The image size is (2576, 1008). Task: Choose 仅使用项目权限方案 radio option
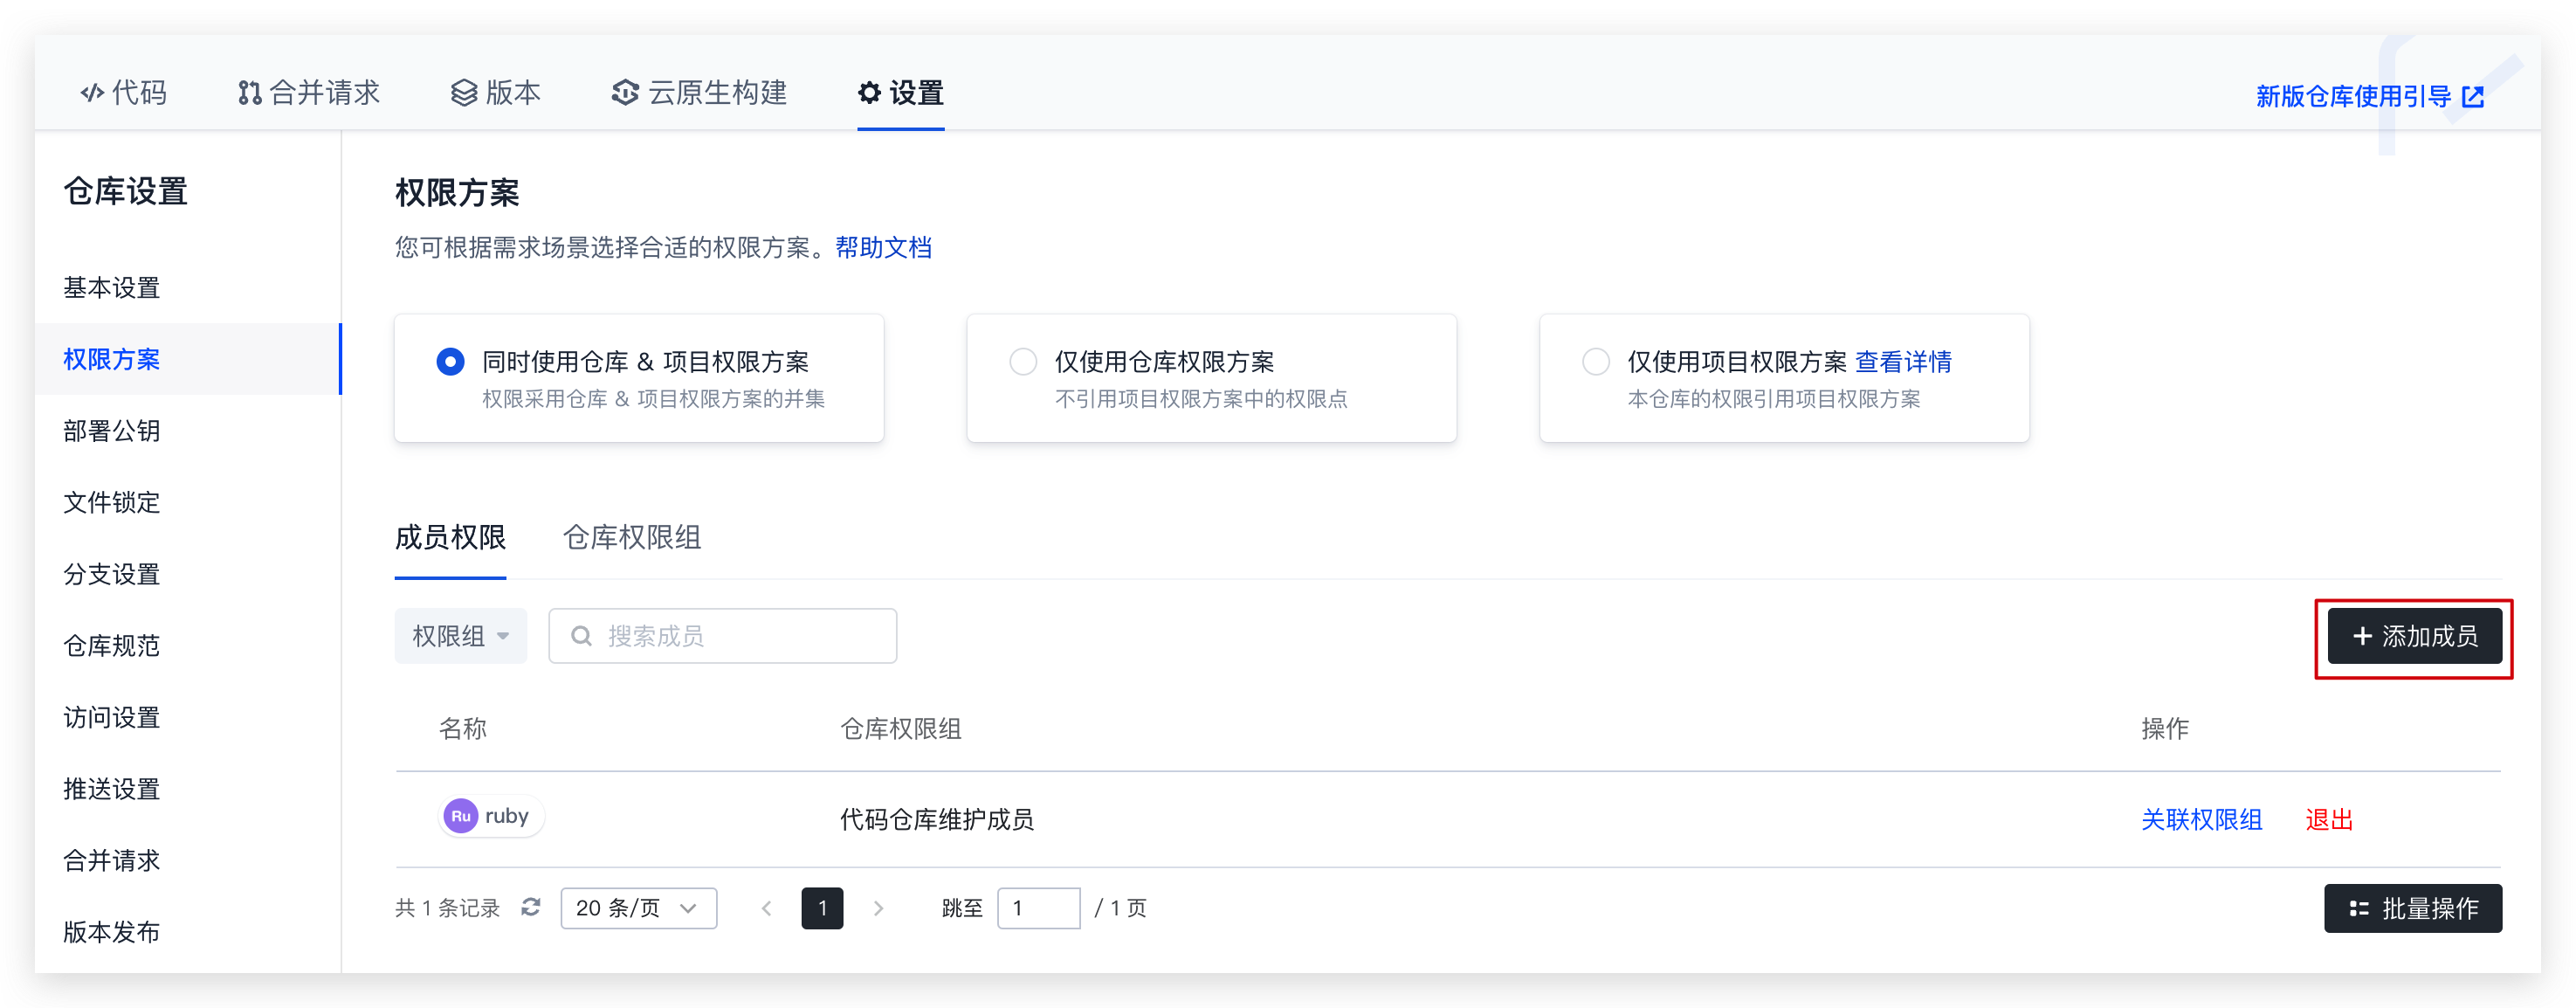point(1596,361)
